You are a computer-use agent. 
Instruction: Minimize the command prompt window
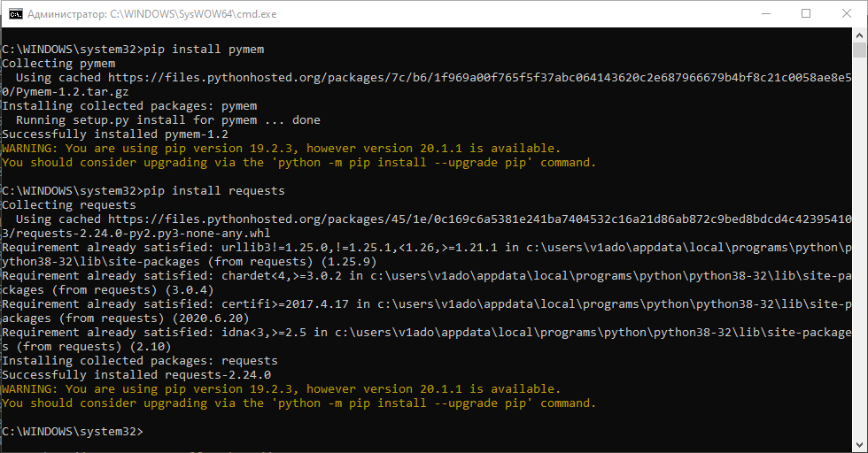(x=765, y=14)
